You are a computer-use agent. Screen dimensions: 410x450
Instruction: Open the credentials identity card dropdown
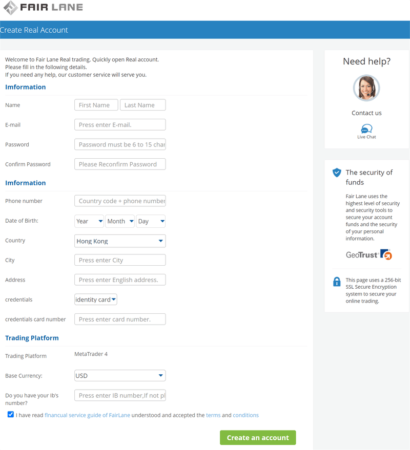point(96,299)
